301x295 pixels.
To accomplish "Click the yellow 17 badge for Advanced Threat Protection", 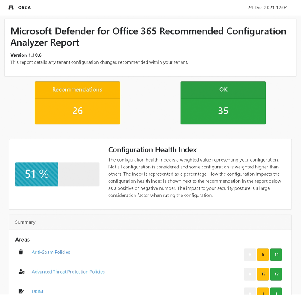I will [263, 274].
